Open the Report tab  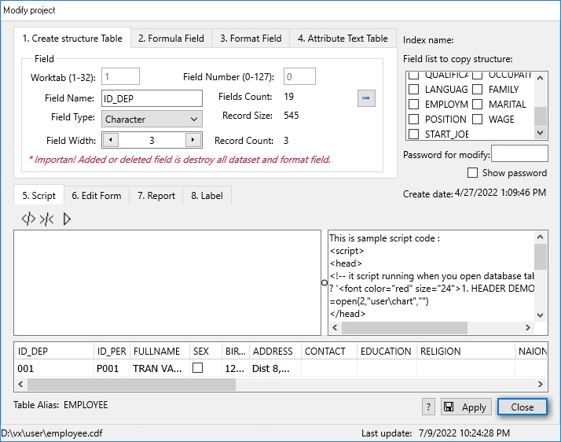tap(156, 196)
